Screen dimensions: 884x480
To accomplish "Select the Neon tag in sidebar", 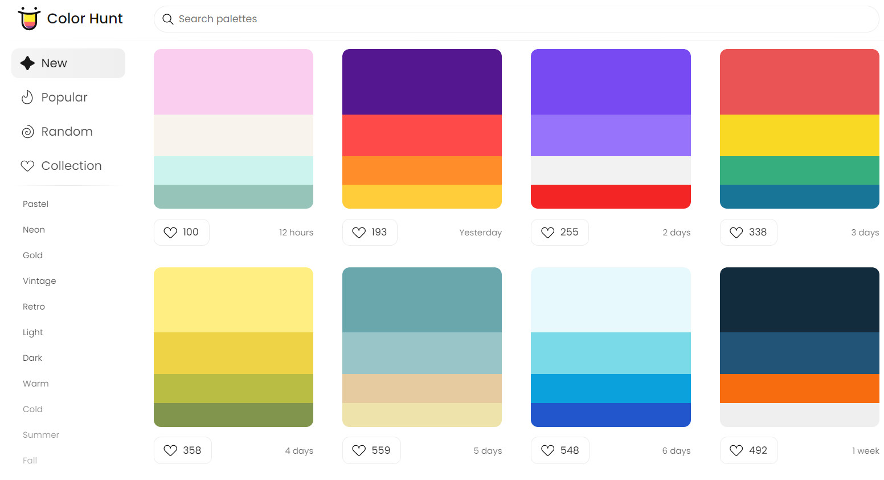I will (x=34, y=230).
